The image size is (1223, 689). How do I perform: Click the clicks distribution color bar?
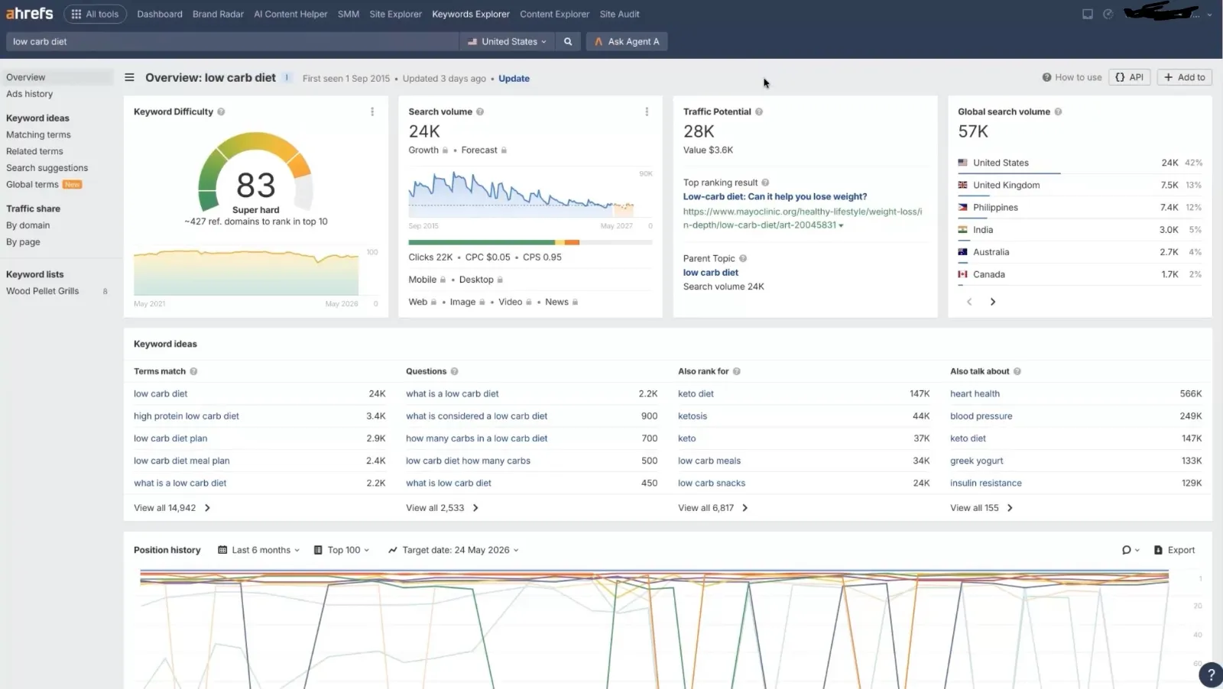click(x=530, y=242)
